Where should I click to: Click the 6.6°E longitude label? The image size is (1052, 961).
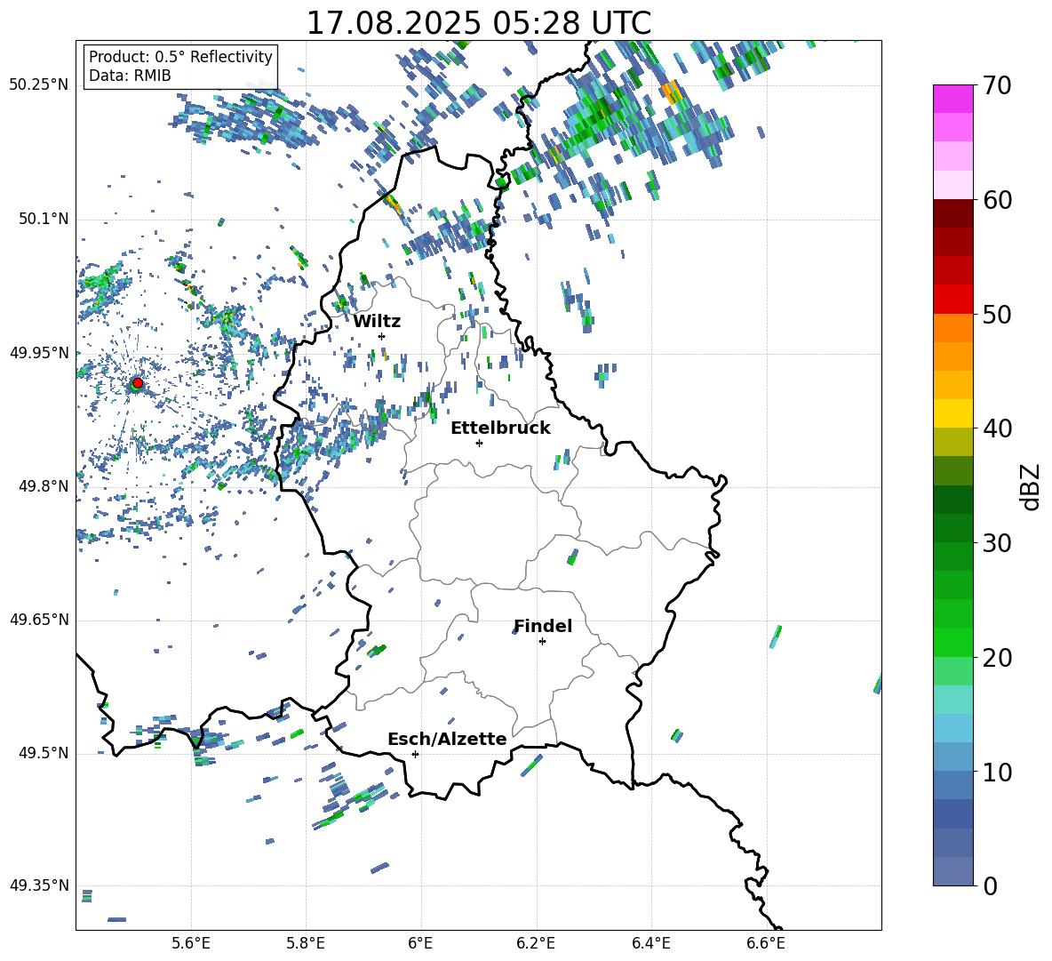point(766,943)
